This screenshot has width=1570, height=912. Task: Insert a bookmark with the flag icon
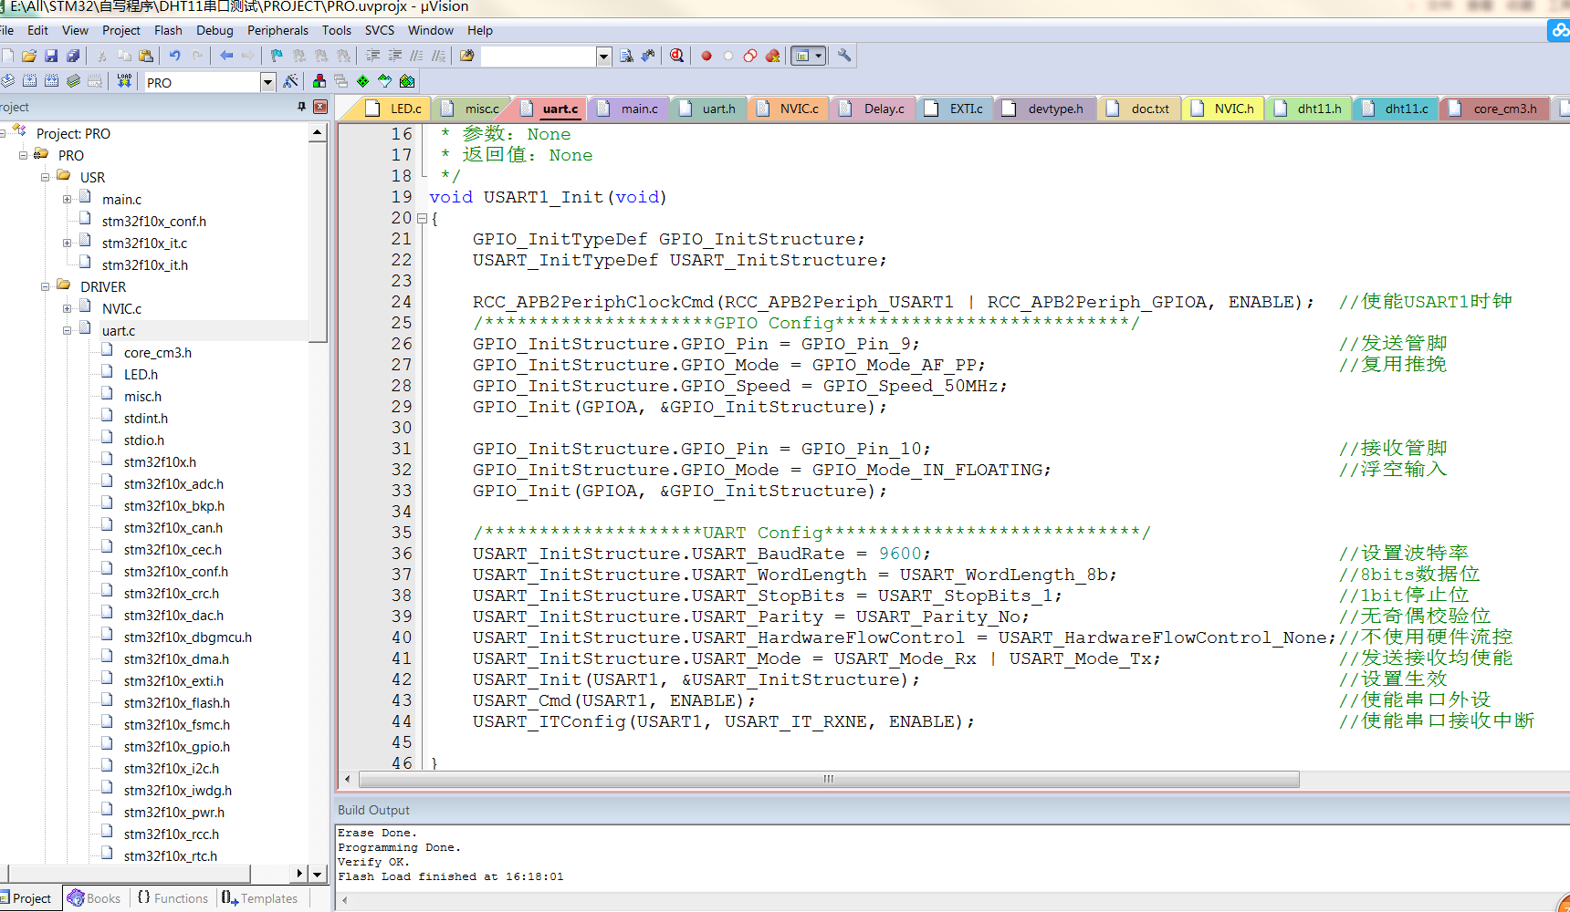(x=277, y=56)
